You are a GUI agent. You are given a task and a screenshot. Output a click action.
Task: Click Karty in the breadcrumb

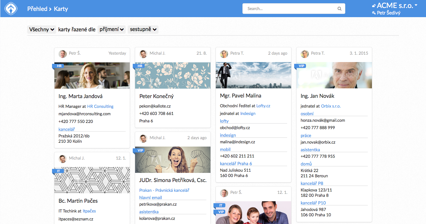[61, 9]
